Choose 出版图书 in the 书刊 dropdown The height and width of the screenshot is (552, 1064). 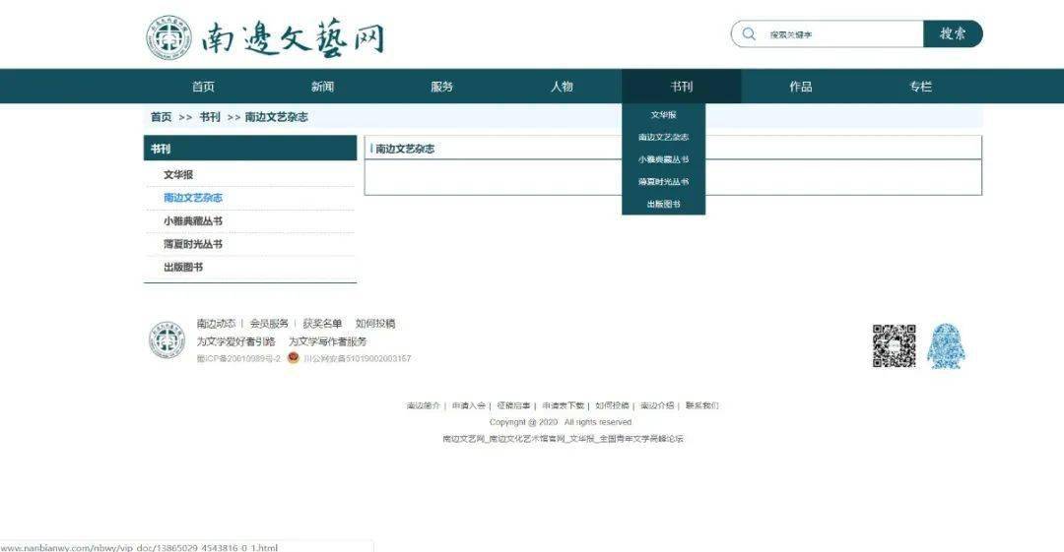[x=664, y=204]
